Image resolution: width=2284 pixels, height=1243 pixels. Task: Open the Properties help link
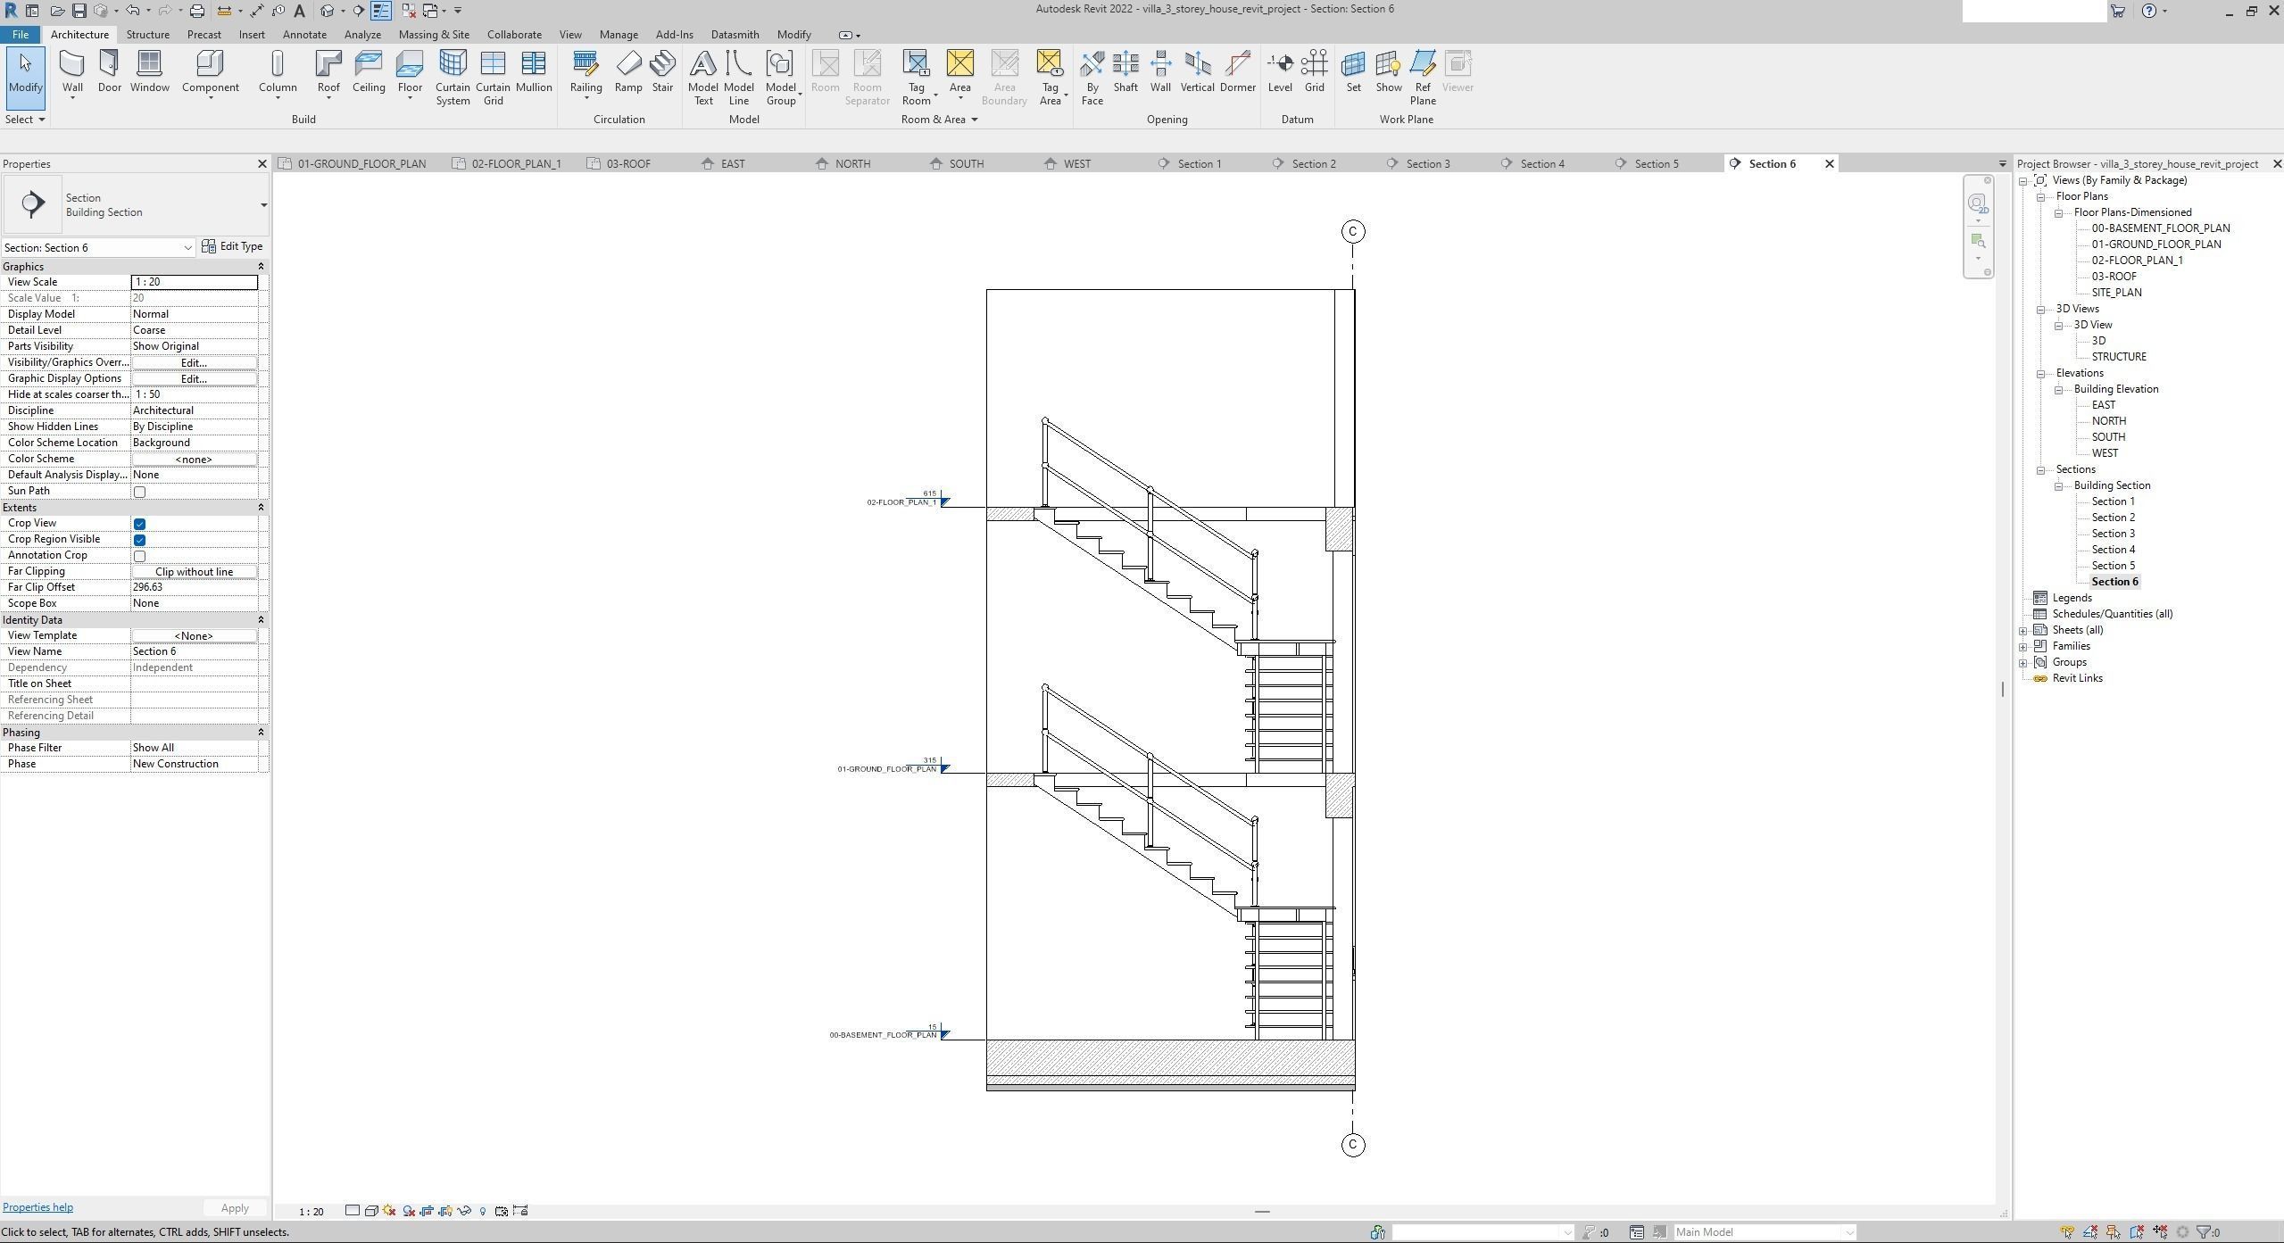(37, 1207)
